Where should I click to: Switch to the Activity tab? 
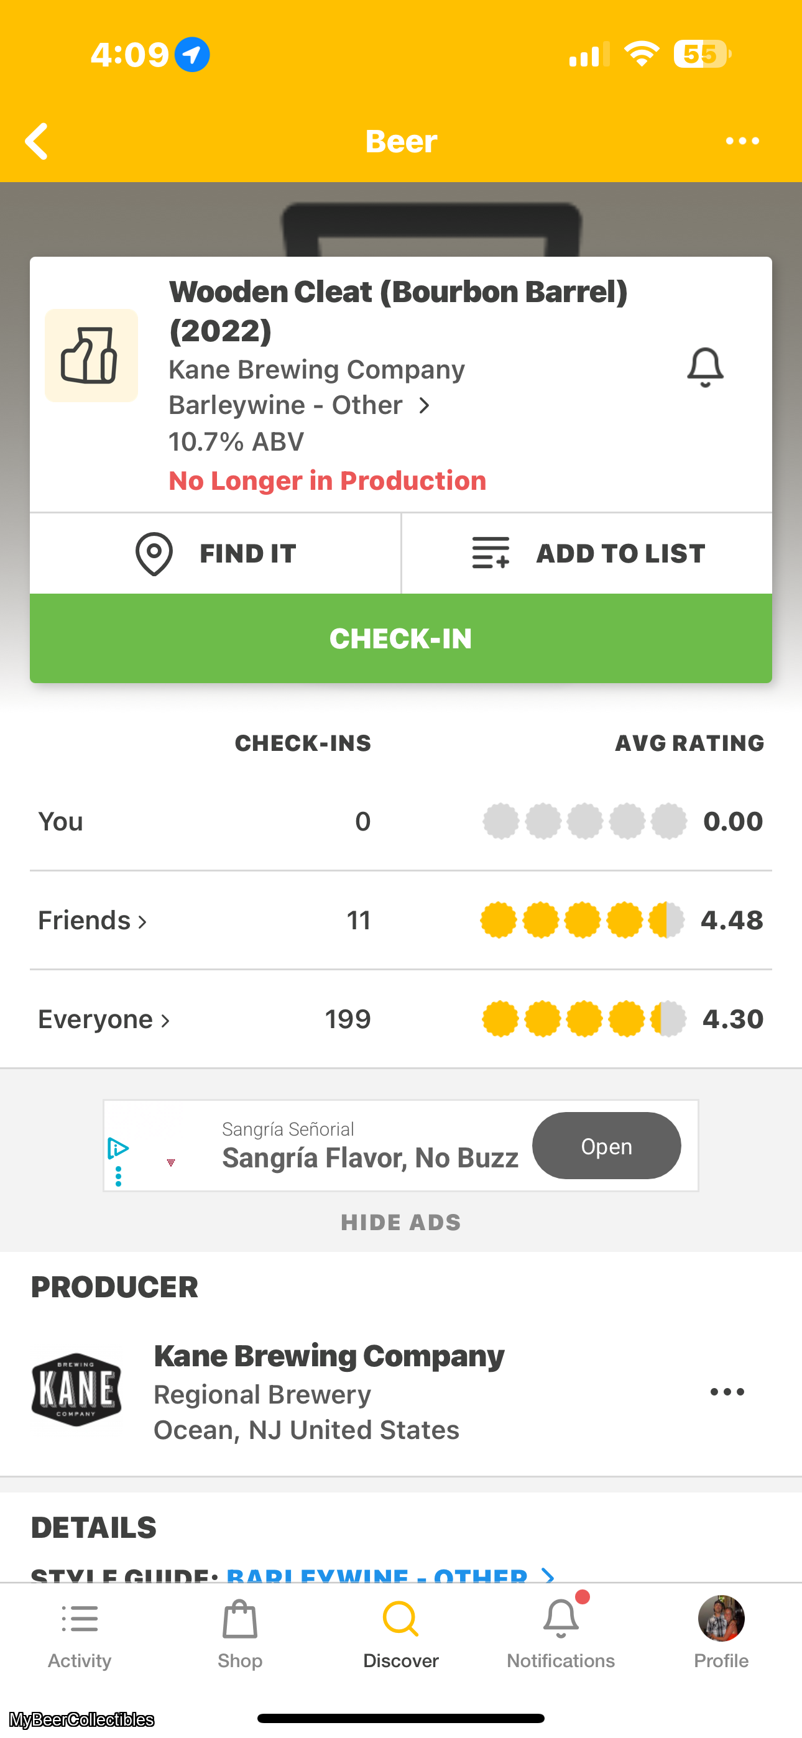[x=80, y=1633]
